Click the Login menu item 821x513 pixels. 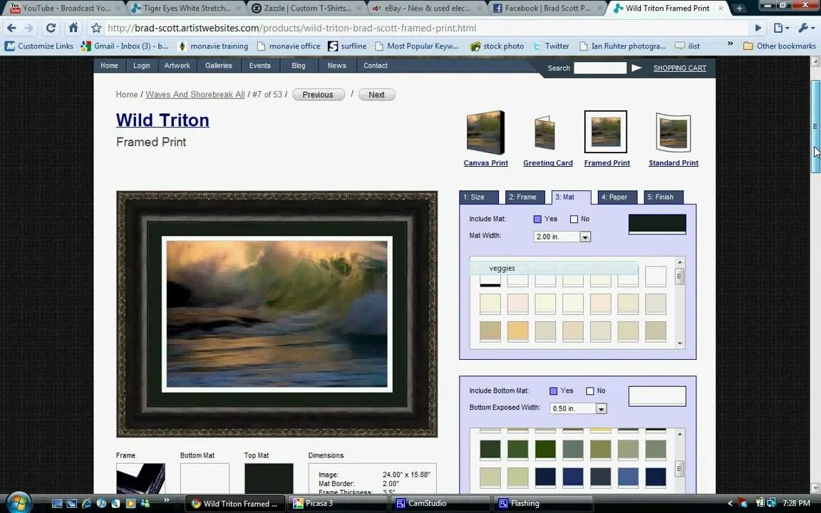pyautogui.click(x=141, y=66)
